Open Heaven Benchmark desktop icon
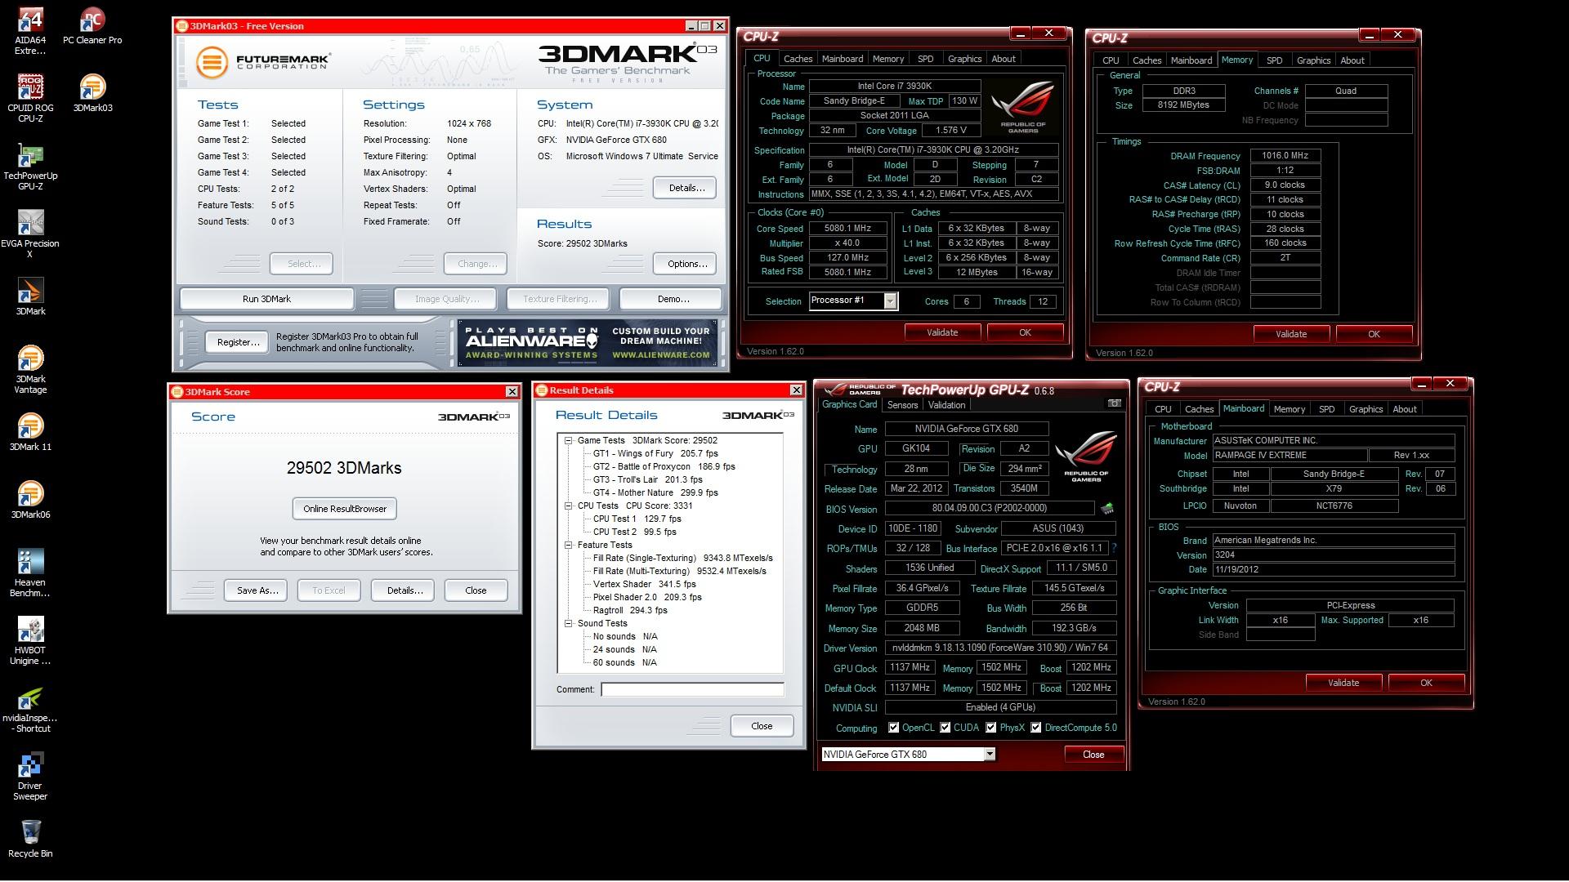The image size is (1569, 882). (30, 573)
